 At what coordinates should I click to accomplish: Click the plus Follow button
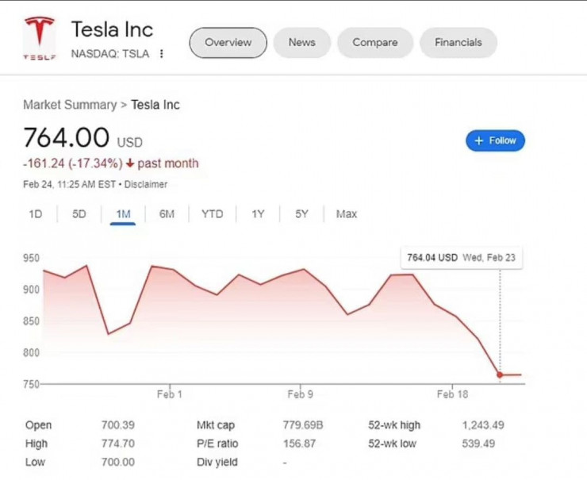pyautogui.click(x=495, y=140)
